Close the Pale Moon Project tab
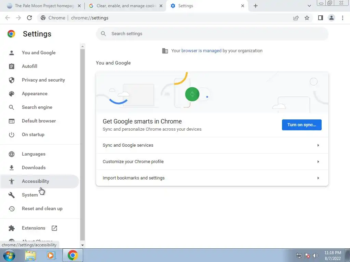Viewport: 350px width, 262px height. tap(79, 6)
